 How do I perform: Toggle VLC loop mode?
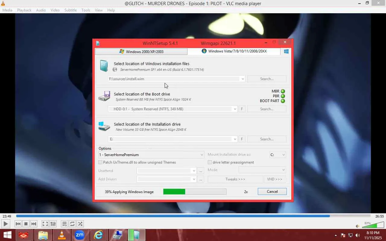tap(72, 224)
